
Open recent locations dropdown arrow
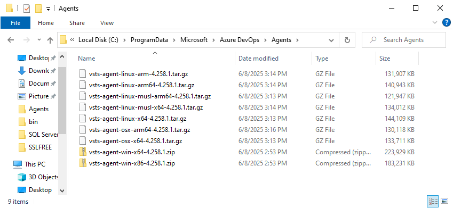39,40
